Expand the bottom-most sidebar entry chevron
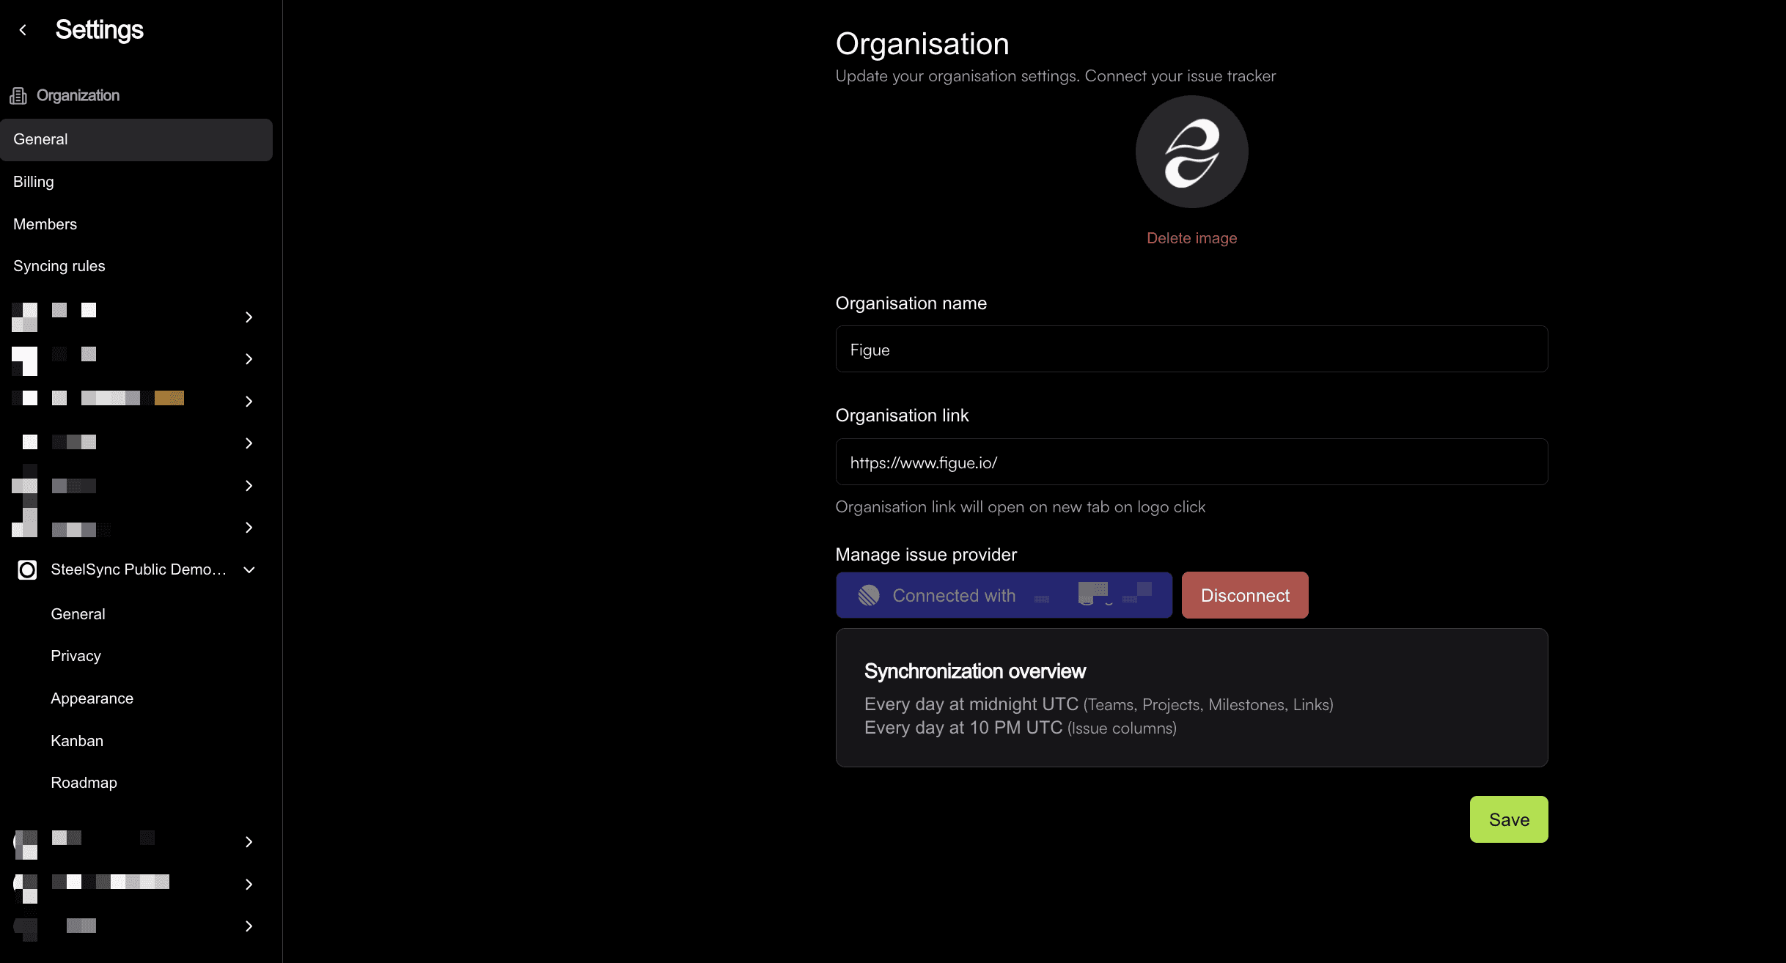Screen dimensions: 1786x963 [x=249, y=926]
